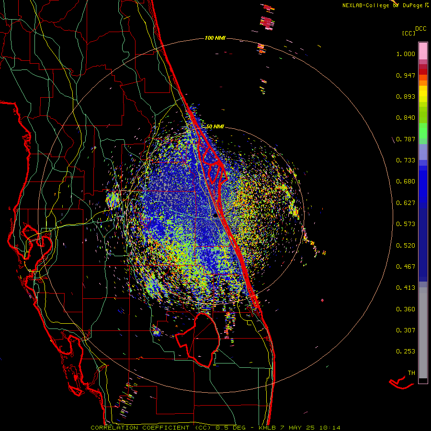Select the 0.307 scale value
Image resolution: width=431 pixels, height=431 pixels.
[406, 330]
